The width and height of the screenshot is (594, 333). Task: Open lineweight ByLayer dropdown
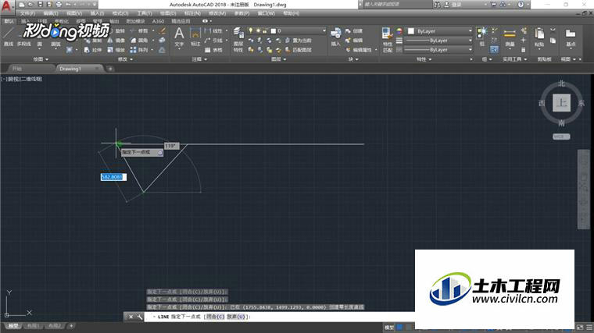click(471, 41)
